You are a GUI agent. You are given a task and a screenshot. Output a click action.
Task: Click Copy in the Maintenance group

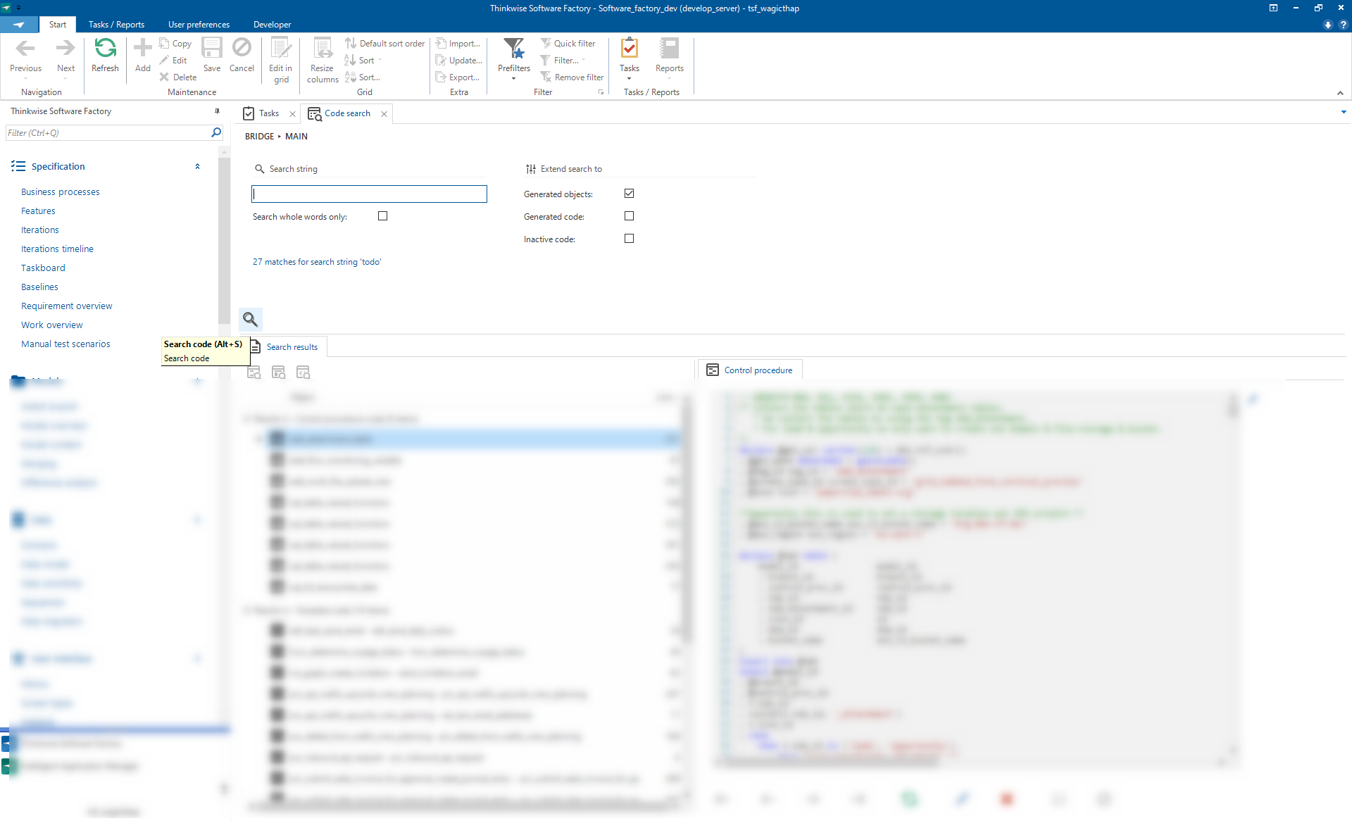click(175, 44)
